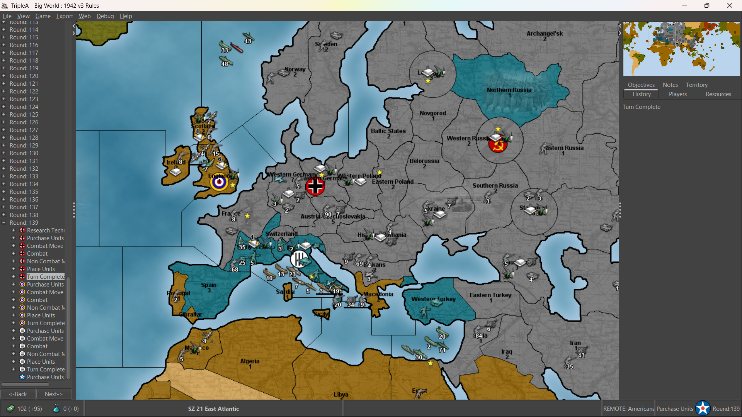Collapse the Round: 139 tree node
742x417 pixels.
click(4, 223)
